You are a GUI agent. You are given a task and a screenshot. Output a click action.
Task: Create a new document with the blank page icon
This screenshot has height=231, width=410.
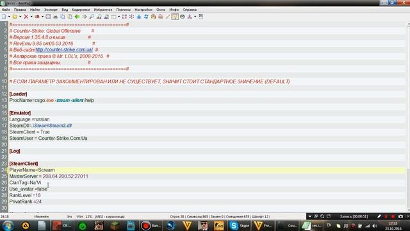[x=4, y=17]
